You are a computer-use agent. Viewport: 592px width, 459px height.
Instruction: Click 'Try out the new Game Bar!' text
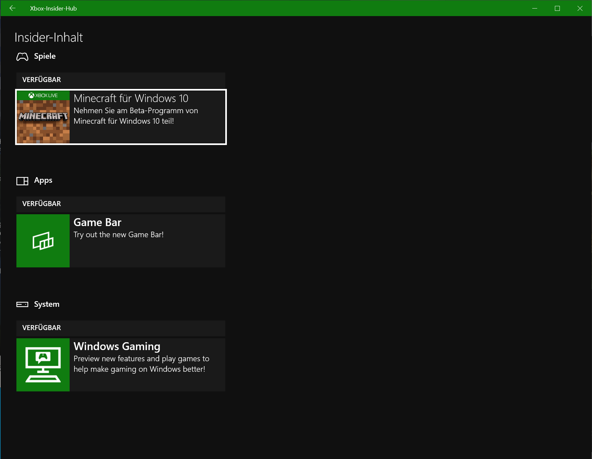119,235
